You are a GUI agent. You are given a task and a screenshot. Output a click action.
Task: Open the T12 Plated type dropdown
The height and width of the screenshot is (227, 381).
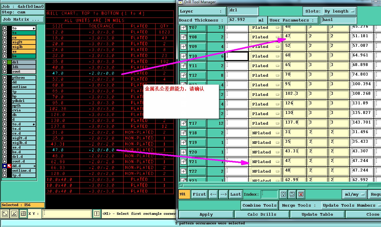coord(266,75)
